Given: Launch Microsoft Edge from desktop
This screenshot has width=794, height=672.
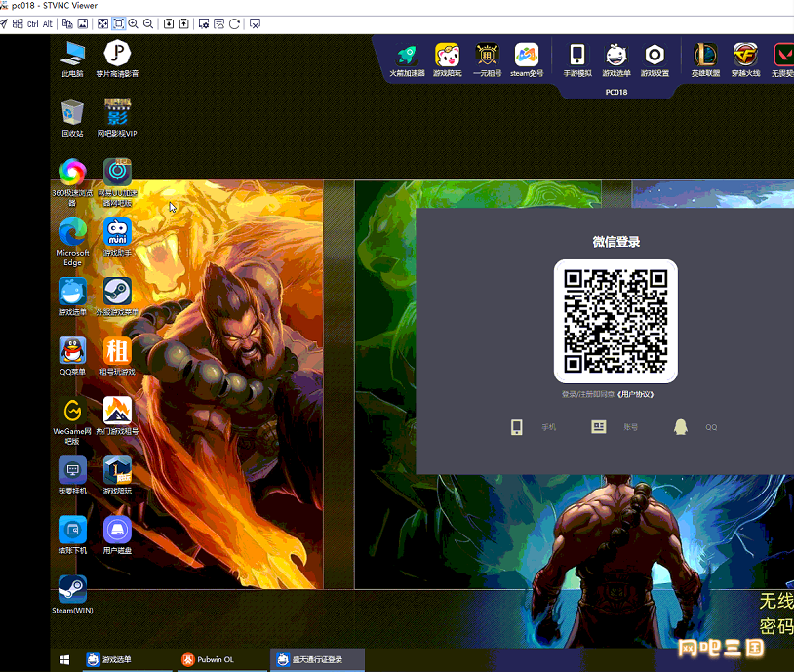Looking at the screenshot, I should 72,242.
